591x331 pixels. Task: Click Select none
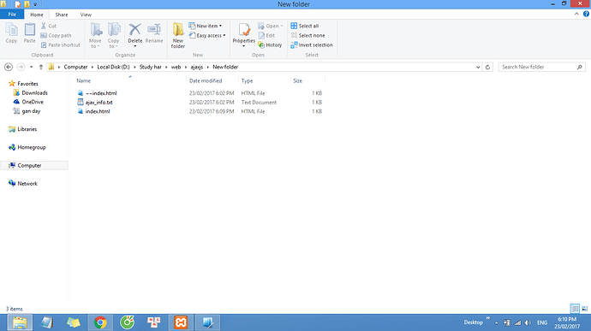click(x=308, y=35)
